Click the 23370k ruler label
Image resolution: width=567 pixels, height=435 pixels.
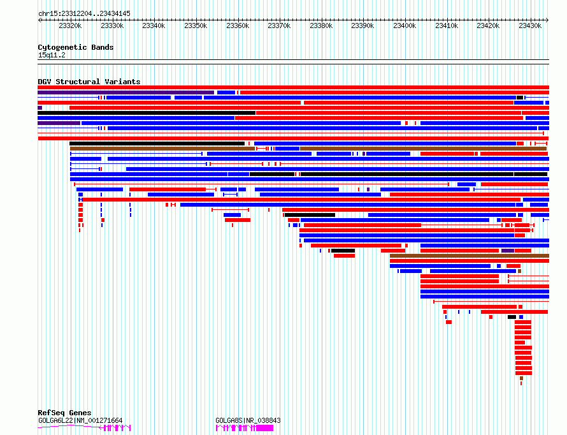[279, 26]
